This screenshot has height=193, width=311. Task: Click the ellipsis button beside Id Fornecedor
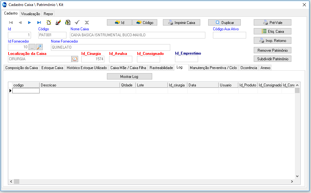click(x=32, y=47)
